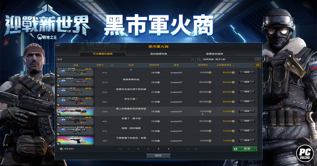Click the yellow refresh list icon
Viewport: 317px width, 166px height.
pyautogui.click(x=258, y=65)
